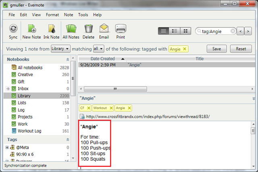
Task: Email the note via the toolbar icon
Action: (x=104, y=31)
